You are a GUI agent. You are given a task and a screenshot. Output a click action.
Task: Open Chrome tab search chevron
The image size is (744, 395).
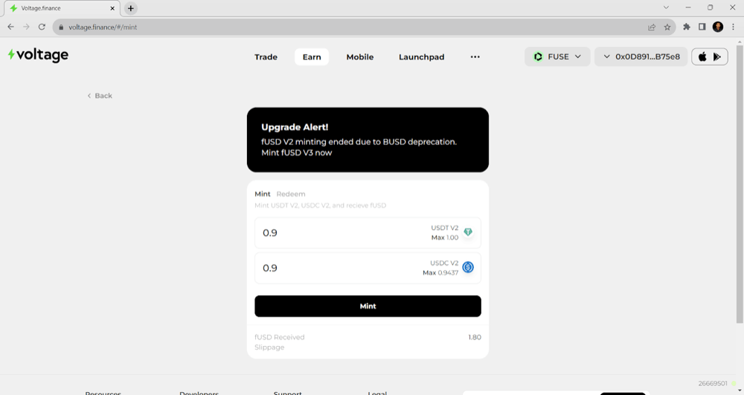666,7
